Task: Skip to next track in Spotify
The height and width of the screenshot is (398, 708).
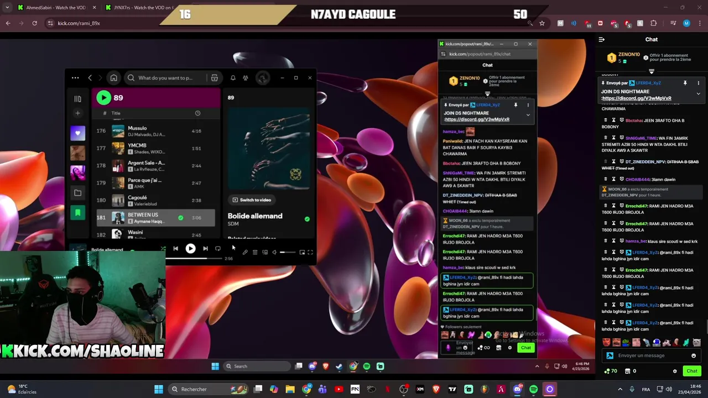Action: (205, 249)
